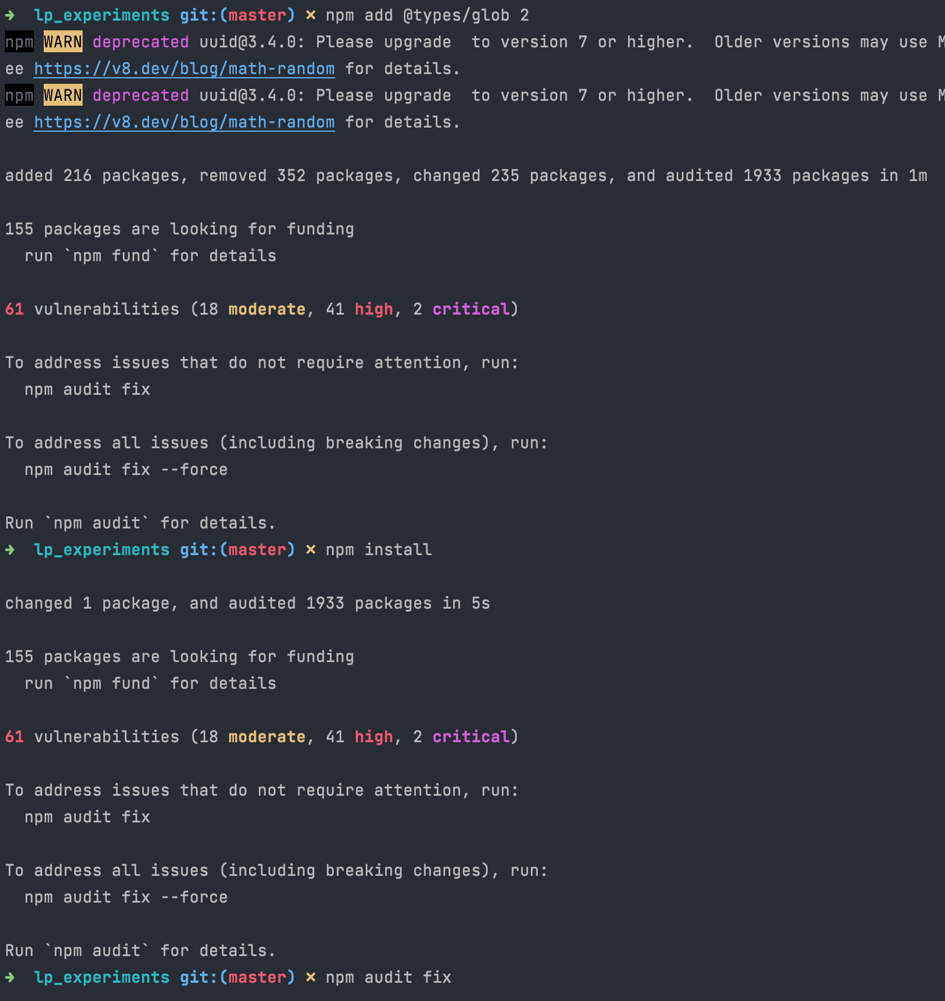Open the first v8.dev math-random link
Image resolution: width=945 pixels, height=1001 pixels.
point(184,69)
